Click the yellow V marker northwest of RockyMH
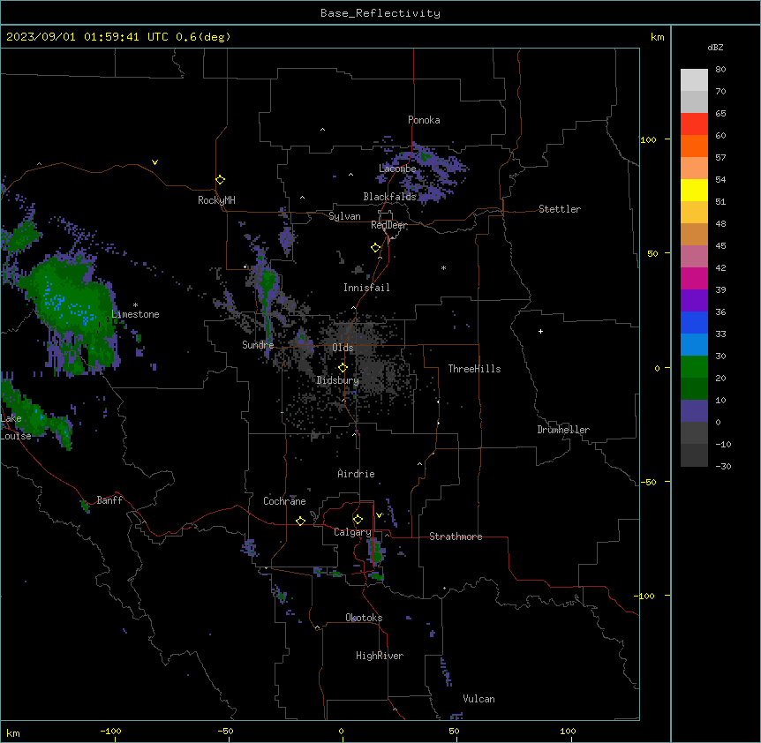Screen dimensions: 761x743 (154, 162)
